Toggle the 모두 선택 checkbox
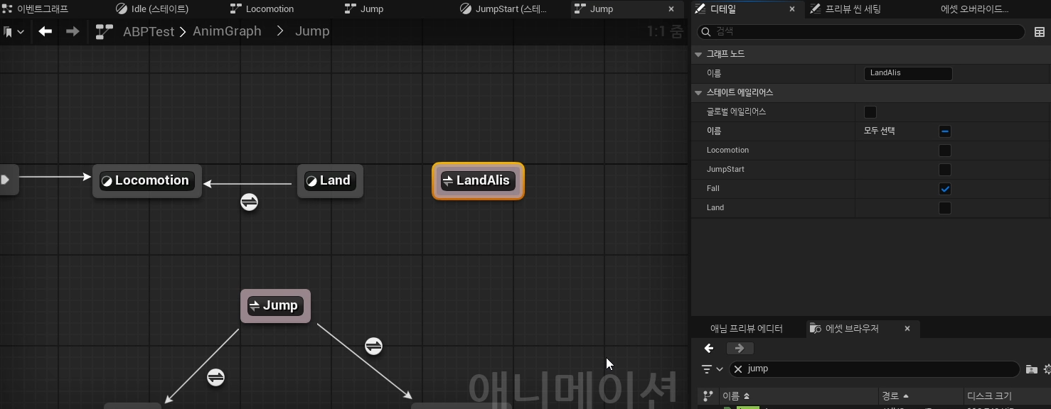 pyautogui.click(x=945, y=131)
